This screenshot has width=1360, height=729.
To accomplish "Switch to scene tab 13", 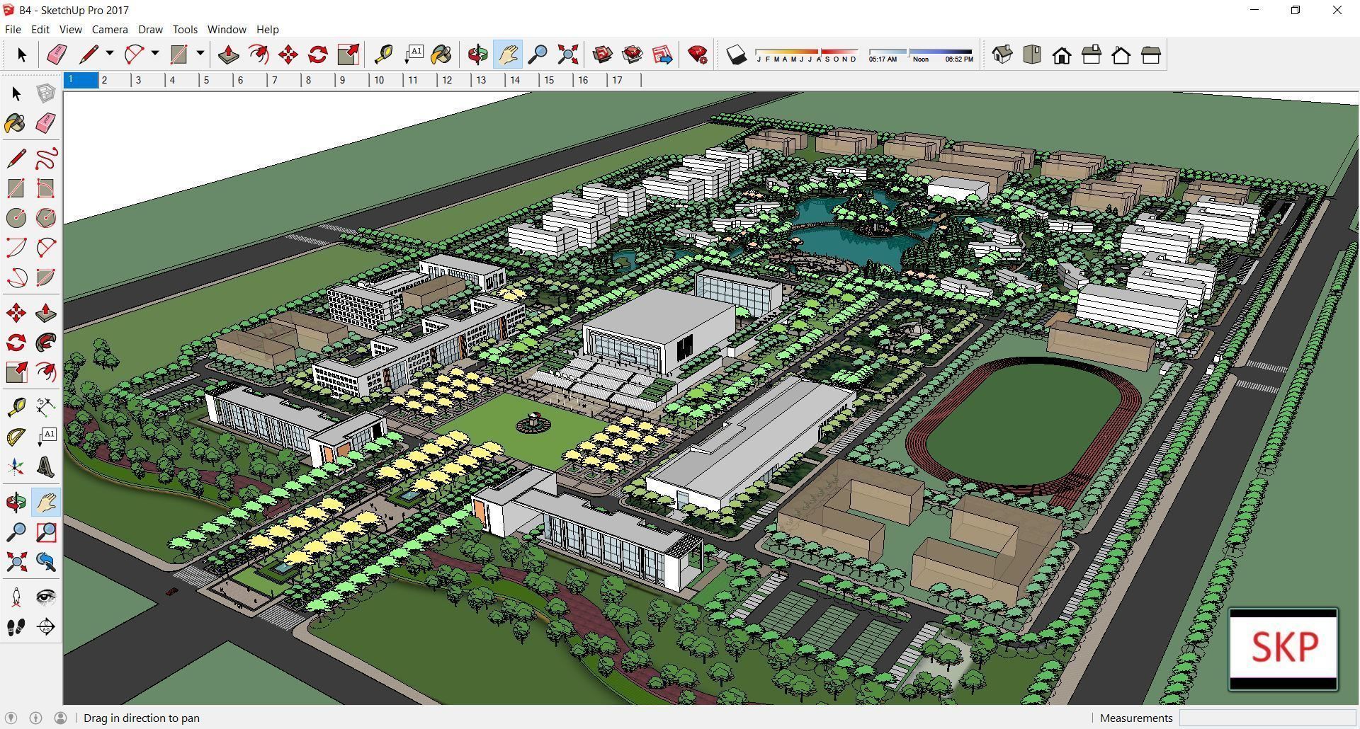I will [x=489, y=80].
